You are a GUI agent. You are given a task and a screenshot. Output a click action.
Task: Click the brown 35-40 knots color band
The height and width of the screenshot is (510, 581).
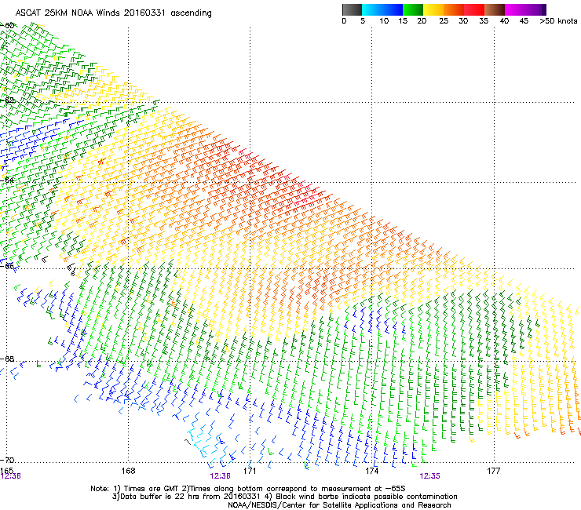tap(495, 9)
